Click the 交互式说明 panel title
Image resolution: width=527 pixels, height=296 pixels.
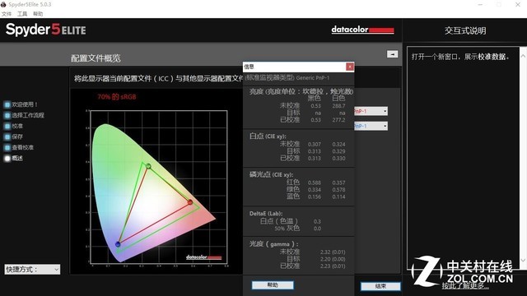point(465,30)
